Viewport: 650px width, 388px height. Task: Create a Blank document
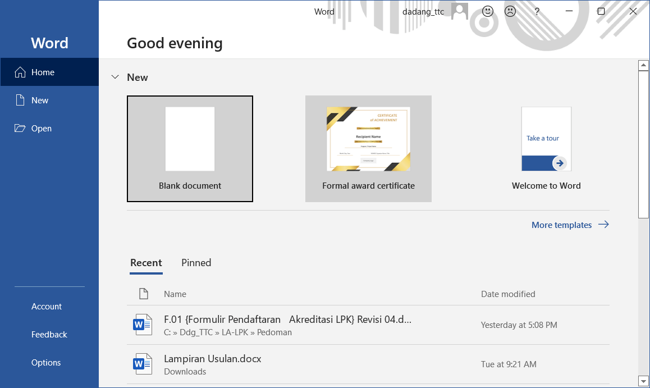pos(190,148)
